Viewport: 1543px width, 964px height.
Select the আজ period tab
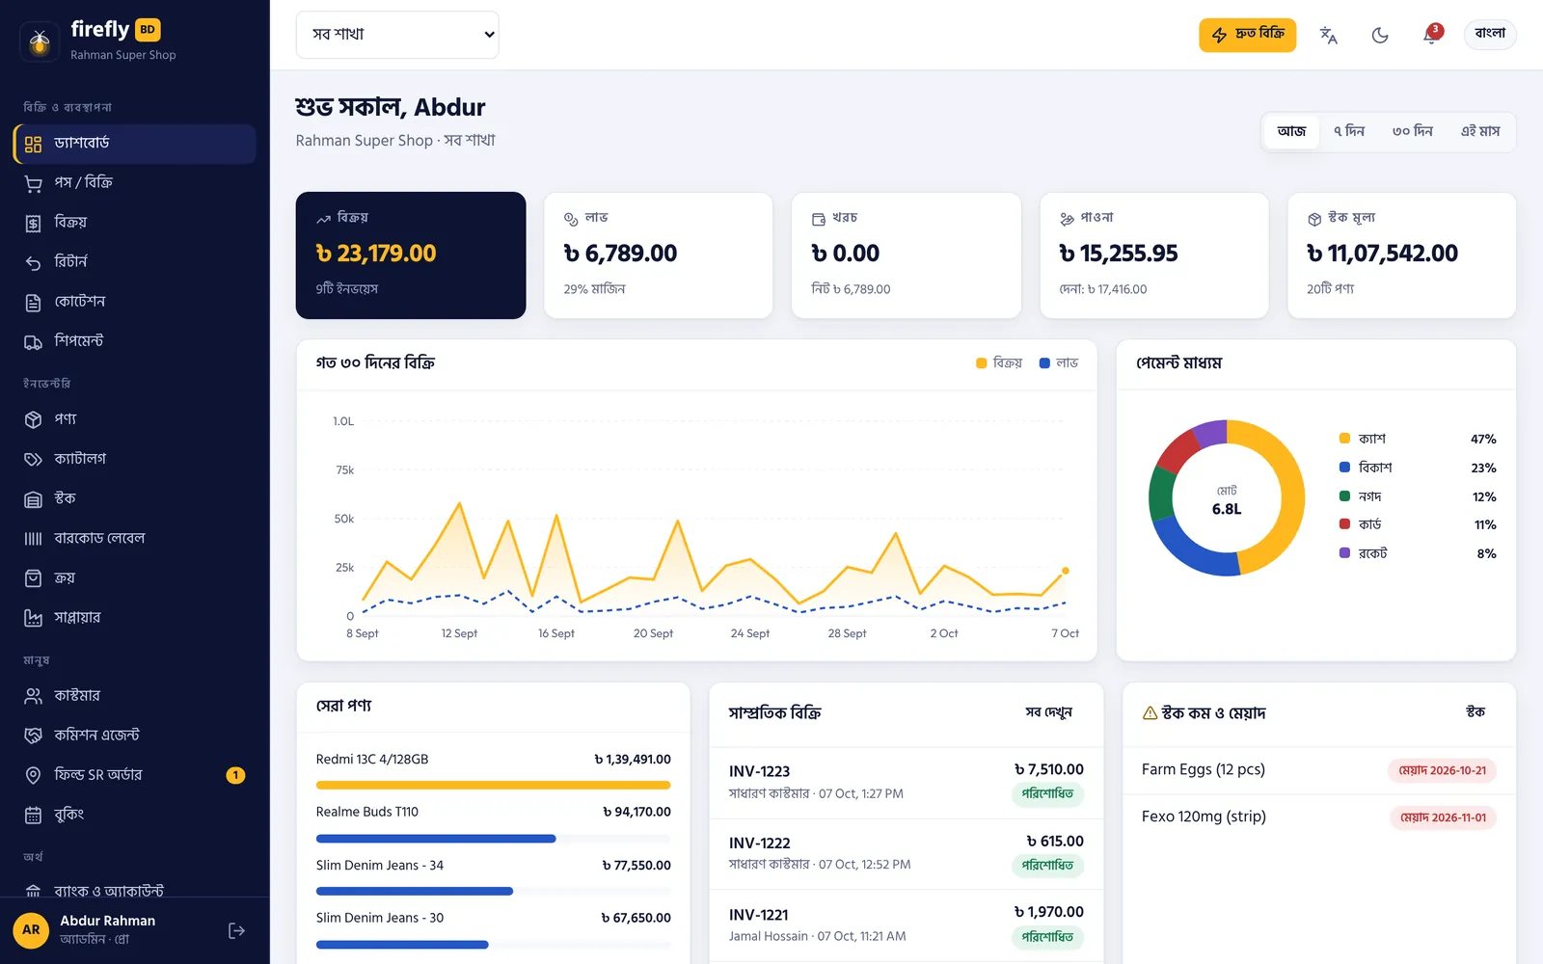tap(1291, 131)
